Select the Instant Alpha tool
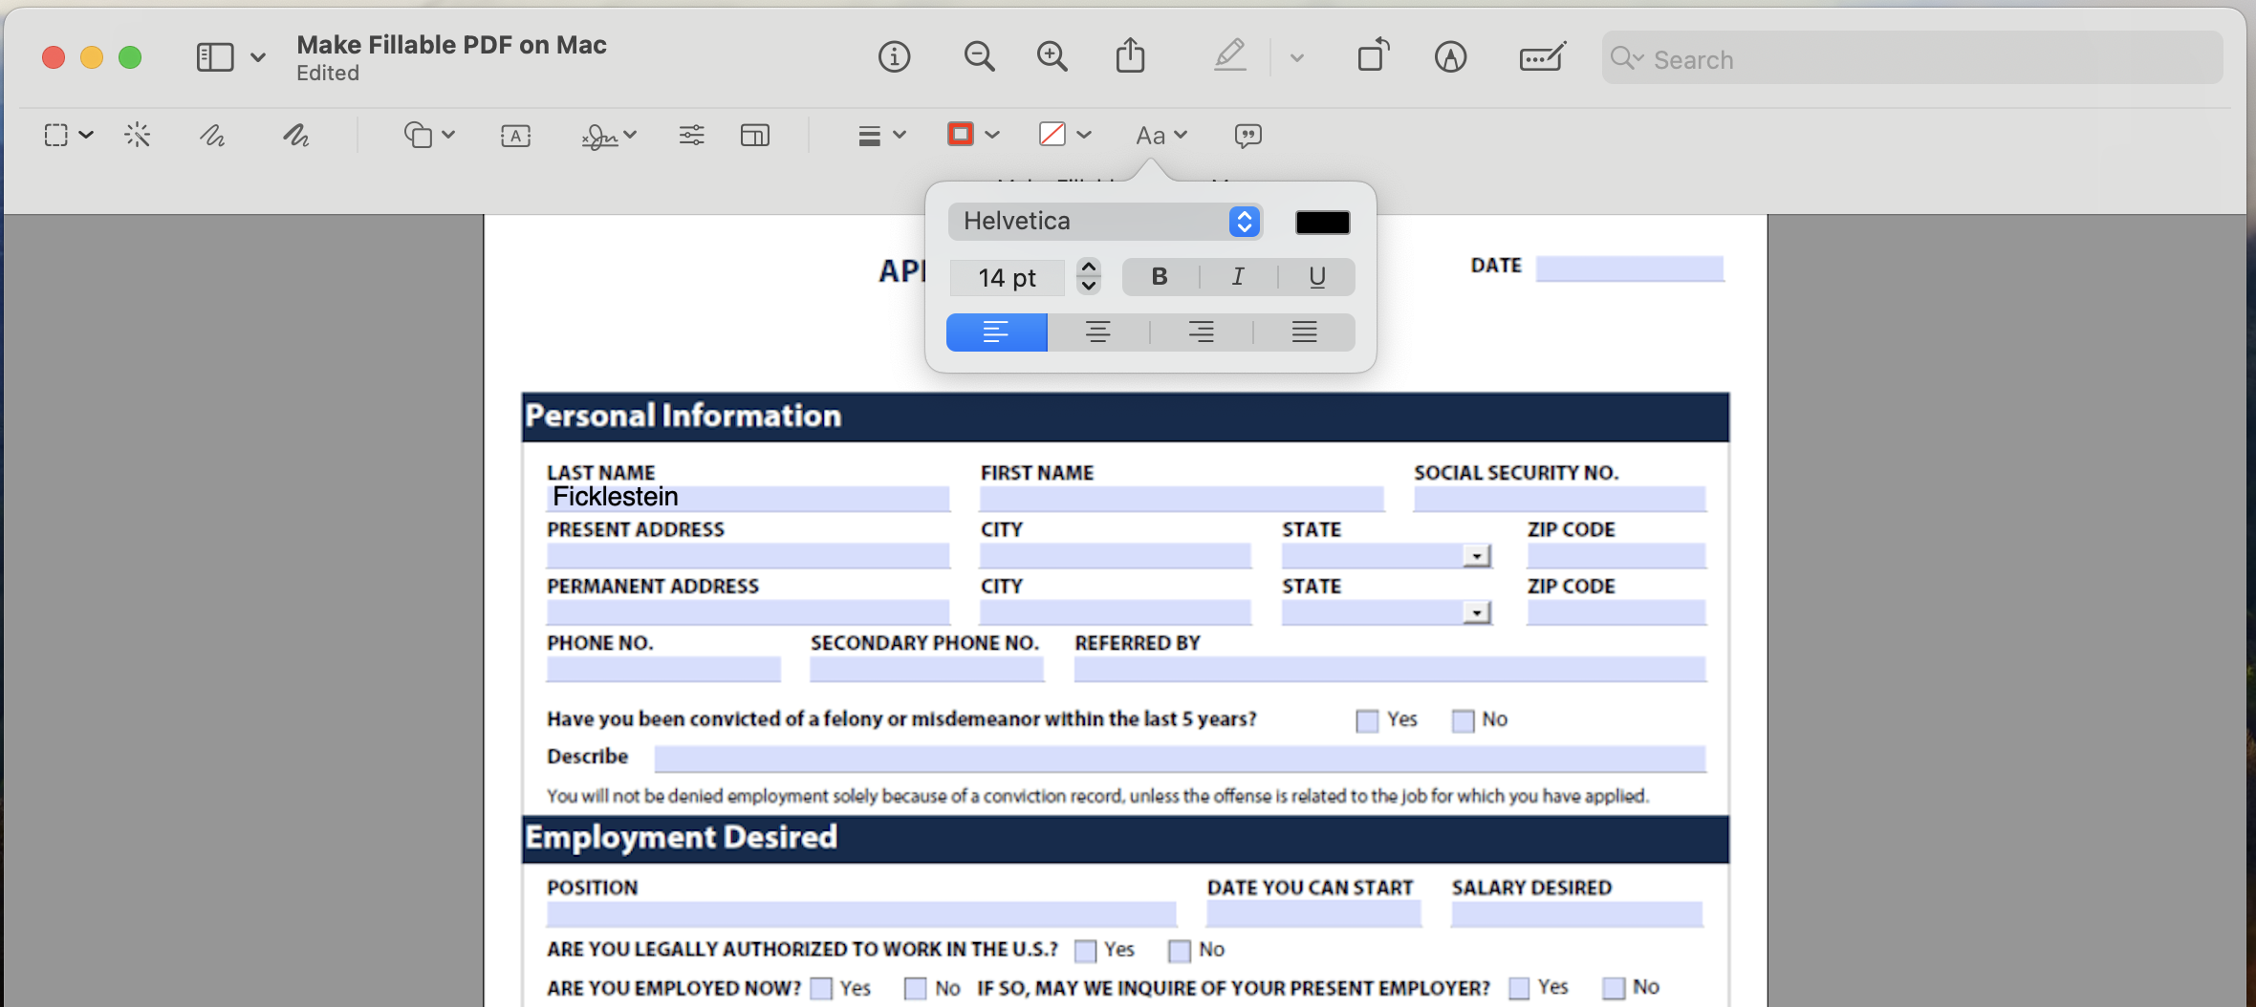Image resolution: width=2256 pixels, height=1007 pixels. pyautogui.click(x=138, y=135)
